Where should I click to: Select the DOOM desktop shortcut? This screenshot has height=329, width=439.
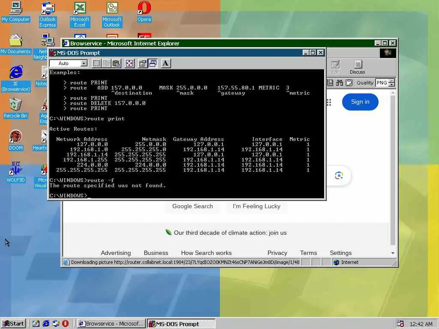pyautogui.click(x=16, y=141)
